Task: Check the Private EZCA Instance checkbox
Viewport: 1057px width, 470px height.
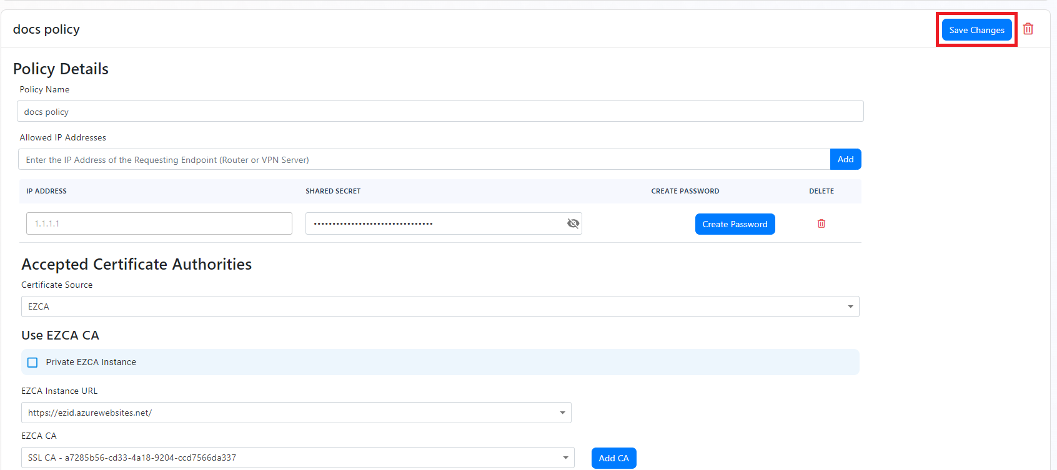Action: tap(32, 362)
